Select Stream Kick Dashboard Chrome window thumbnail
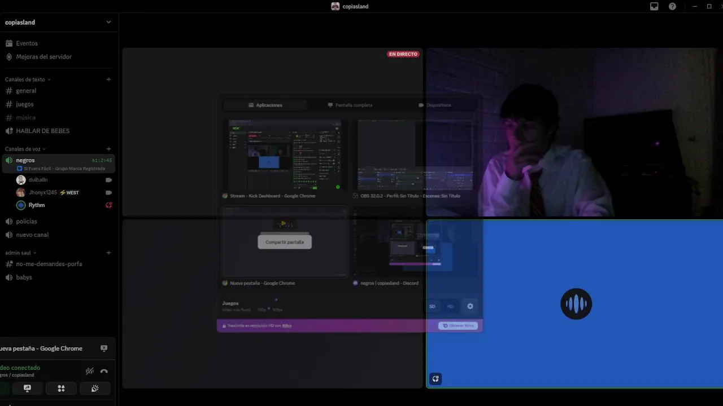 [x=285, y=155]
